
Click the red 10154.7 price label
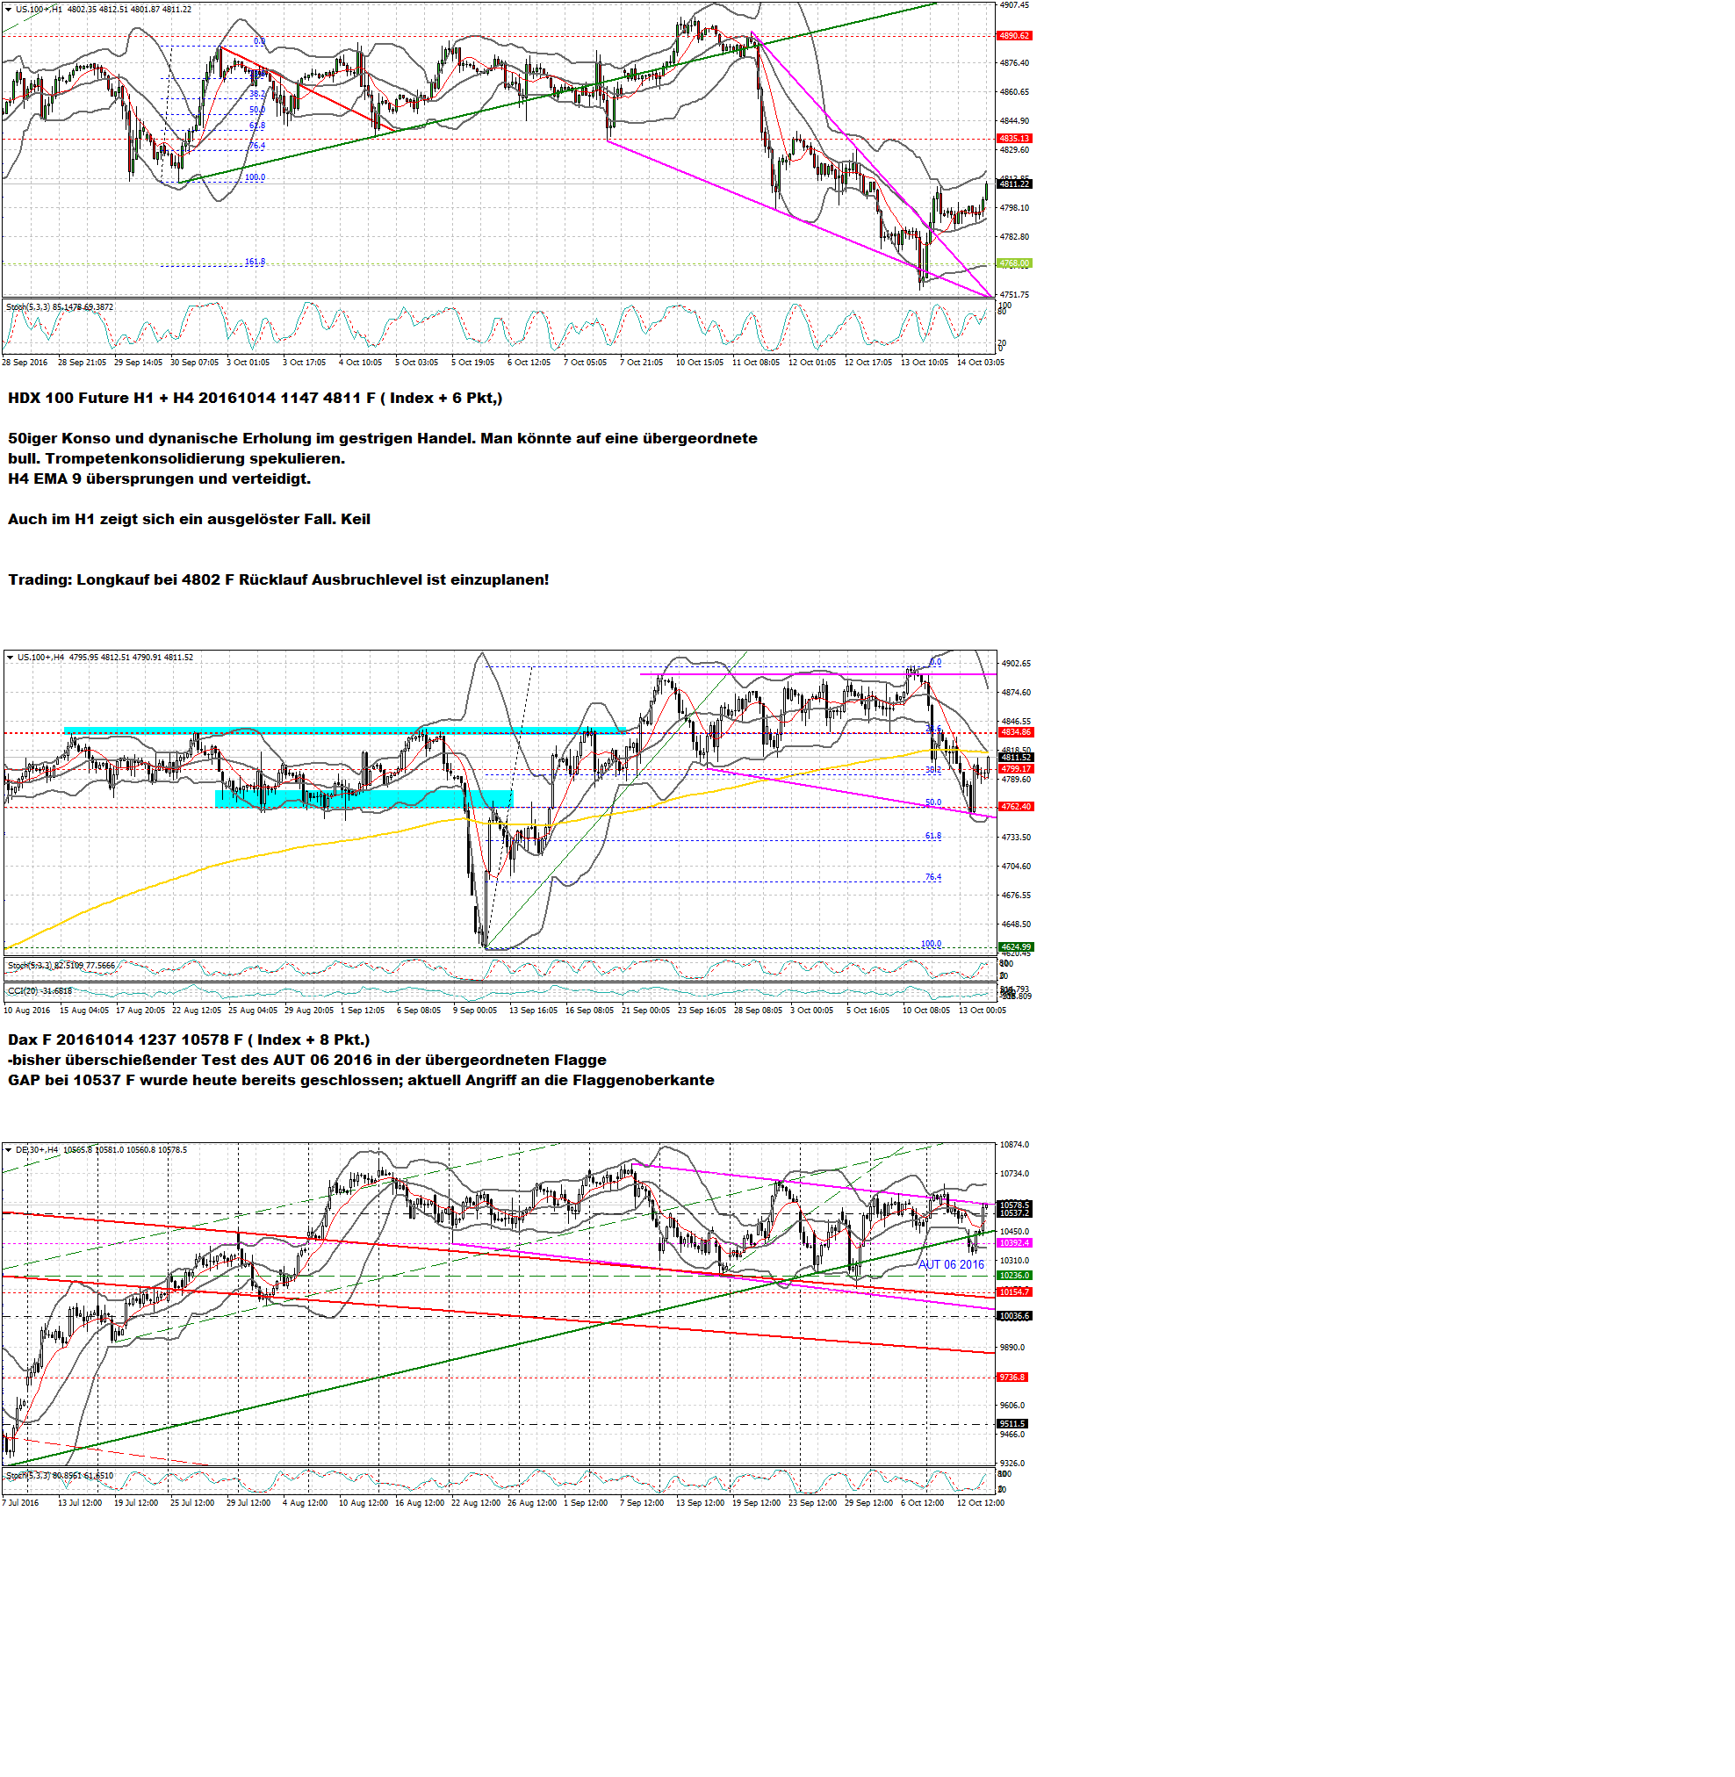pos(1014,1292)
